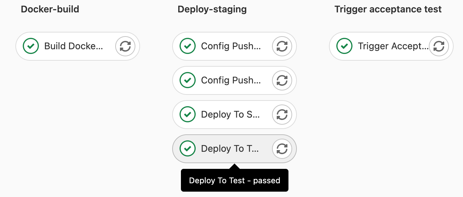Viewport: 463px width, 197px height.
Task: Open the Trigger Accept... job label
Action: click(x=393, y=46)
